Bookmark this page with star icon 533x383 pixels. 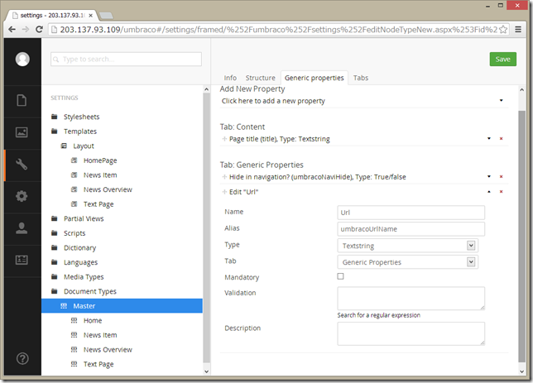click(x=503, y=30)
